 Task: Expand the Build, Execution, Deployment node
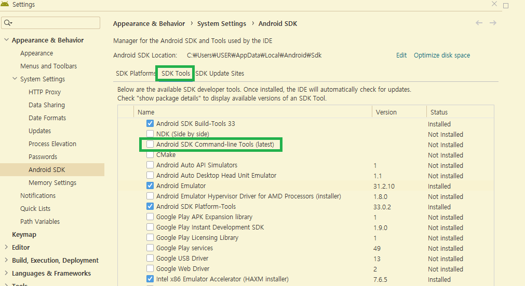click(x=6, y=260)
